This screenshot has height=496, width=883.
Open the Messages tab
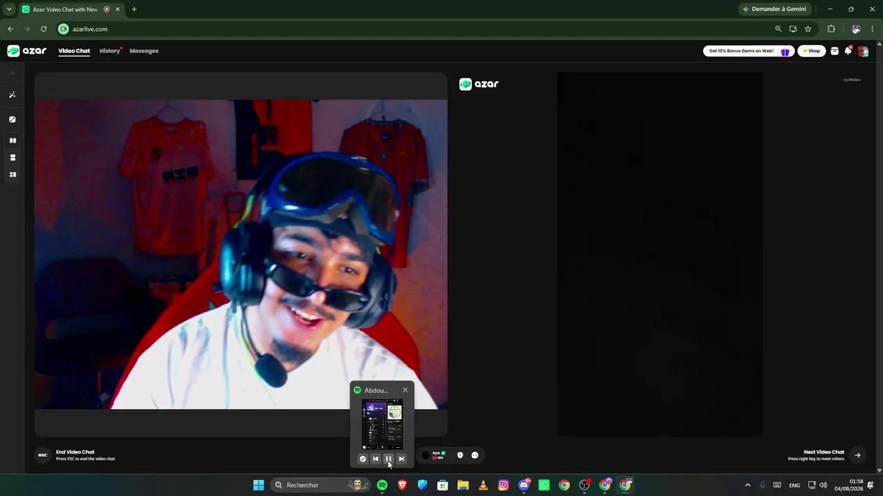point(144,51)
